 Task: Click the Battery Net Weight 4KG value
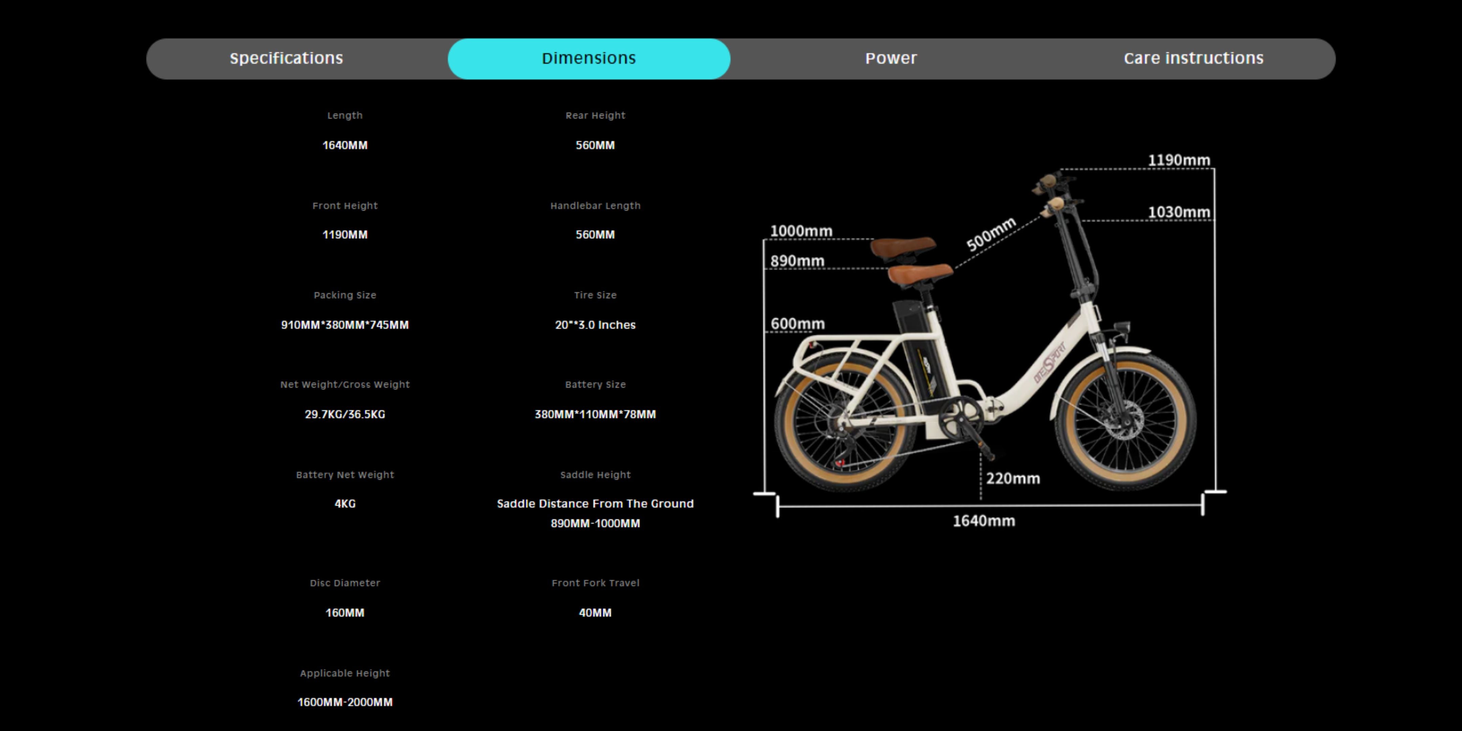point(345,504)
